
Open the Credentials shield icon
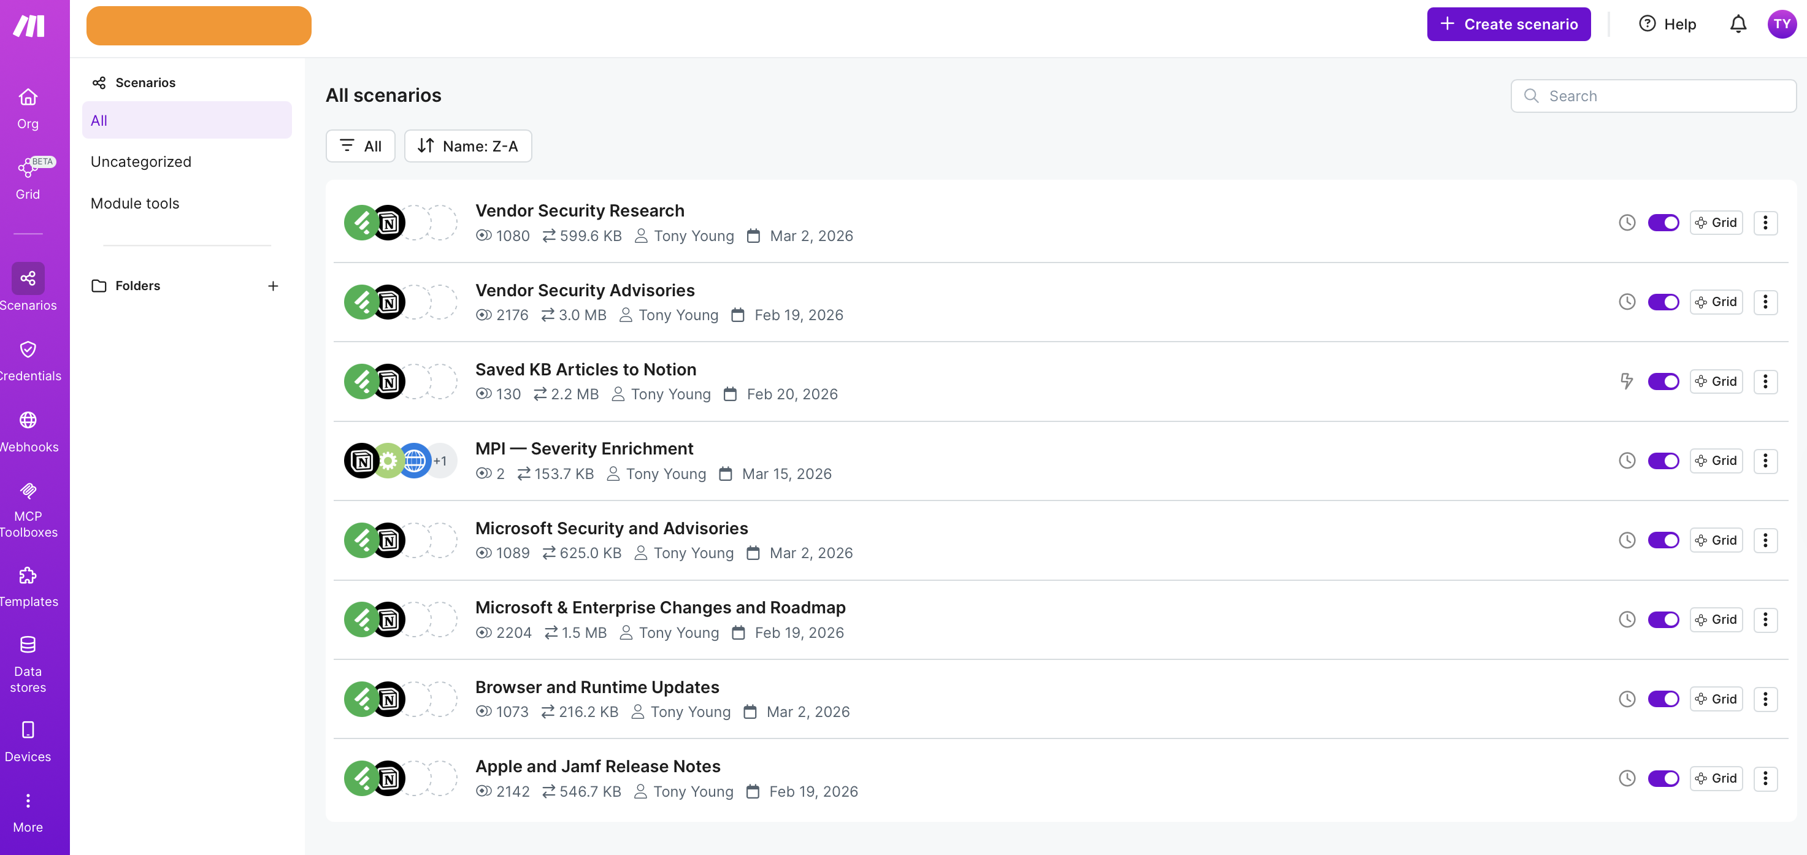click(28, 349)
